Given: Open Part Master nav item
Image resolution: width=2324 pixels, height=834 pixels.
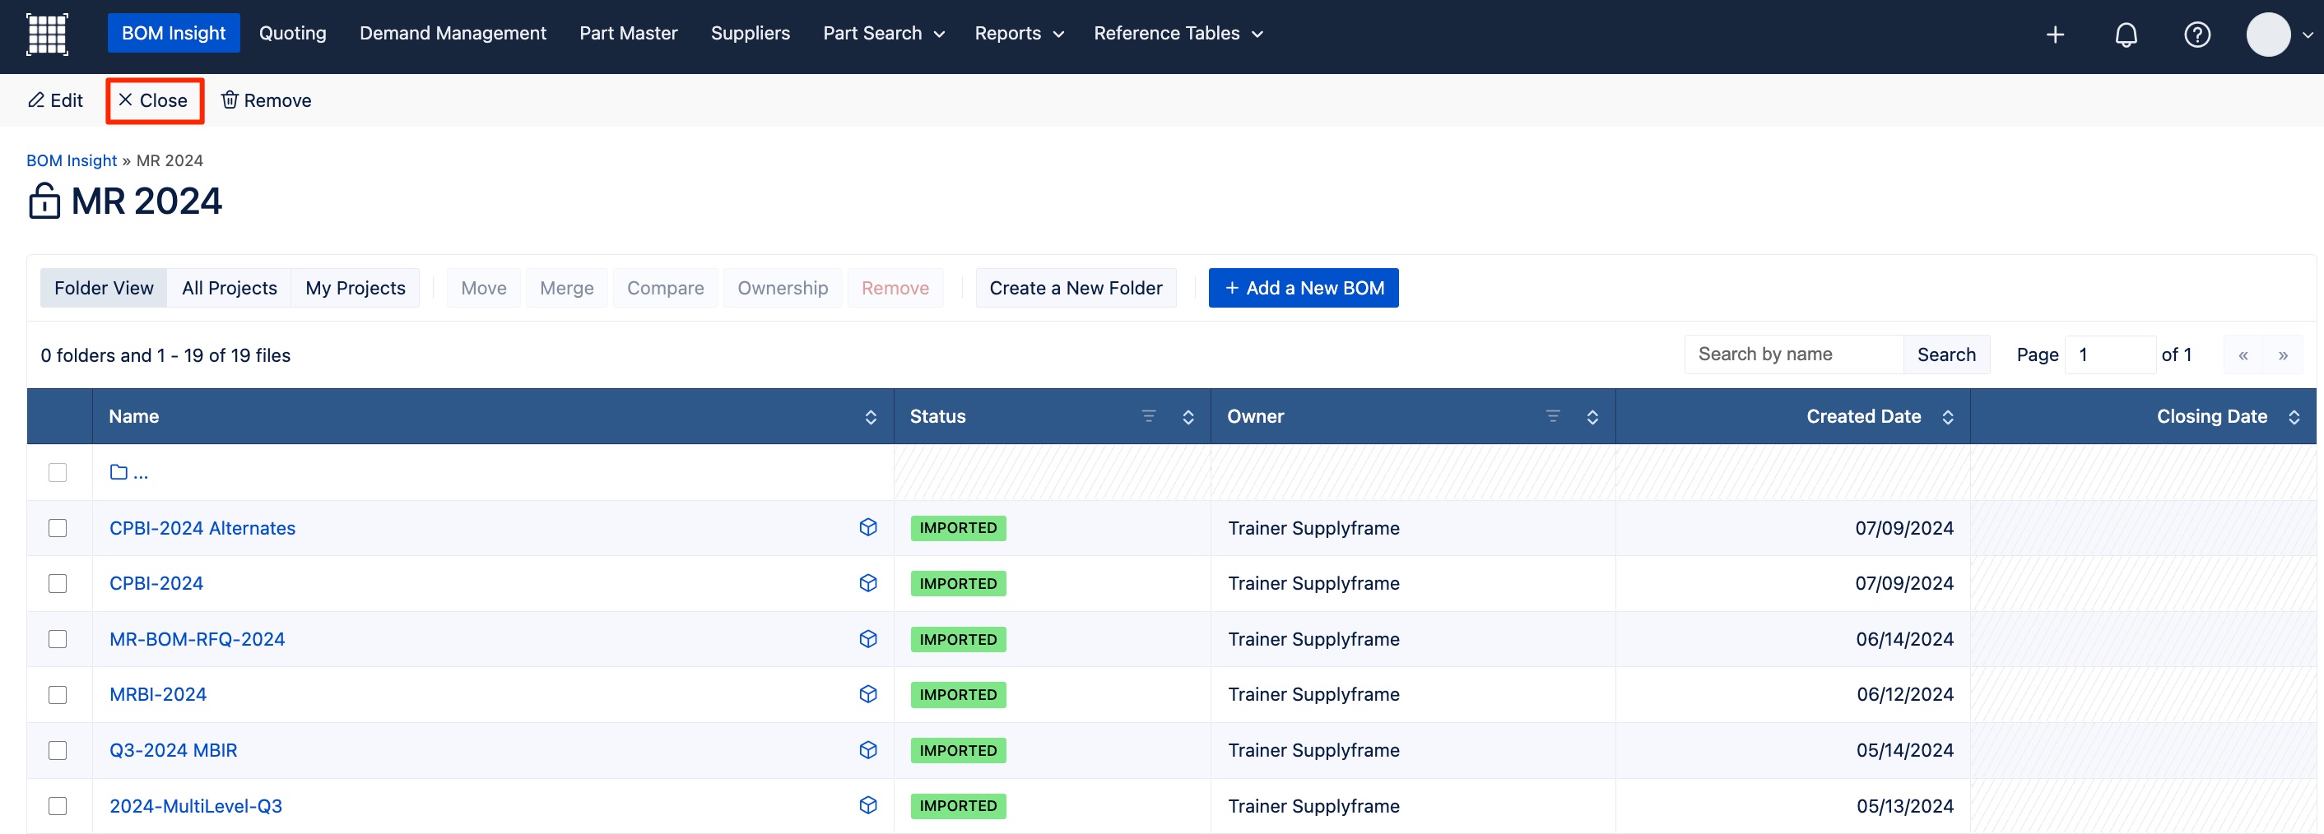Looking at the screenshot, I should click(x=628, y=34).
